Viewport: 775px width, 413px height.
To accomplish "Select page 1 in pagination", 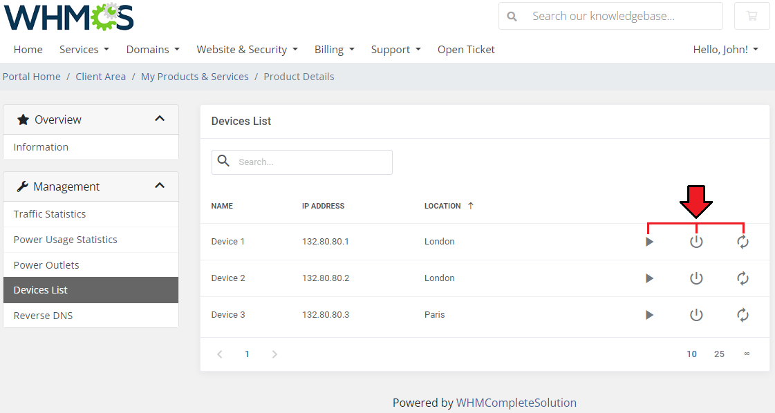I will (x=247, y=354).
